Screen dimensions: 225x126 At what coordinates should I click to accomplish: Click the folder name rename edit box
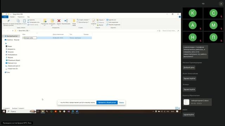pos(31,38)
